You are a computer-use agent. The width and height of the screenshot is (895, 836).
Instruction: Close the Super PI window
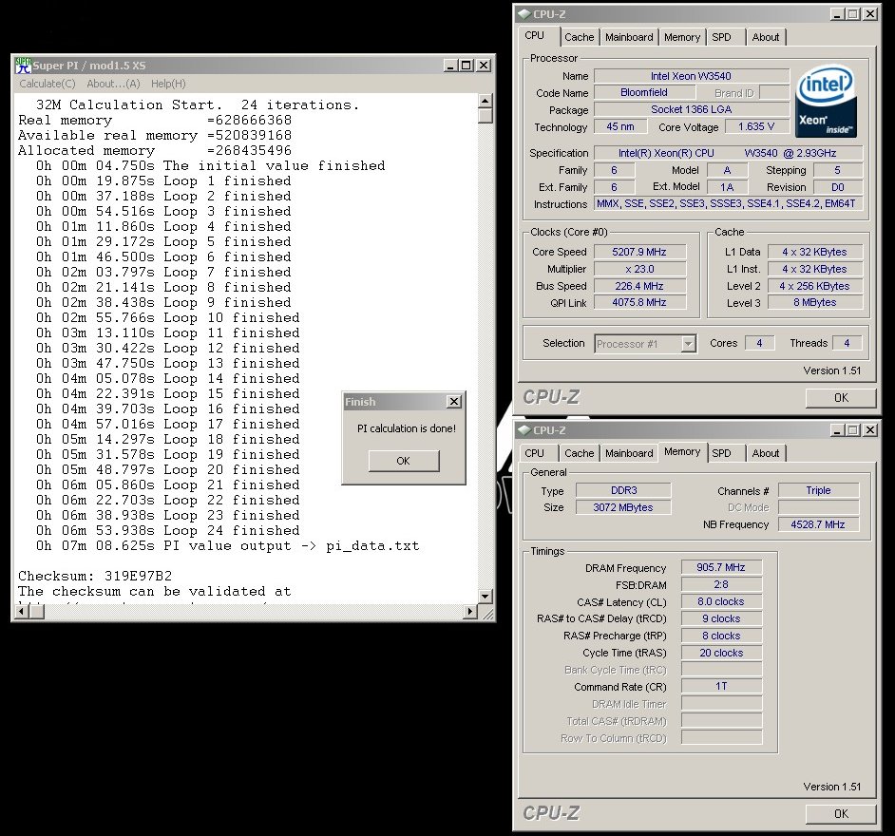coord(484,66)
